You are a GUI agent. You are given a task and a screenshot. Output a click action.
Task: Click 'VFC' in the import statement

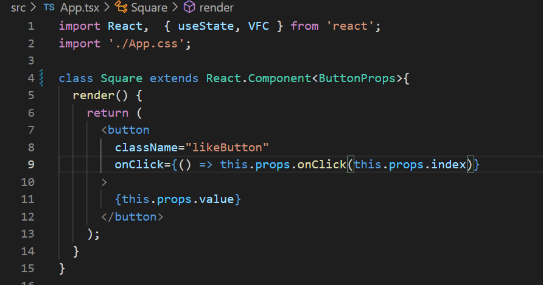click(x=258, y=26)
